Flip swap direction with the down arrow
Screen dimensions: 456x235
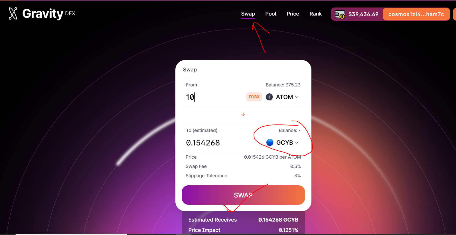coord(243,114)
